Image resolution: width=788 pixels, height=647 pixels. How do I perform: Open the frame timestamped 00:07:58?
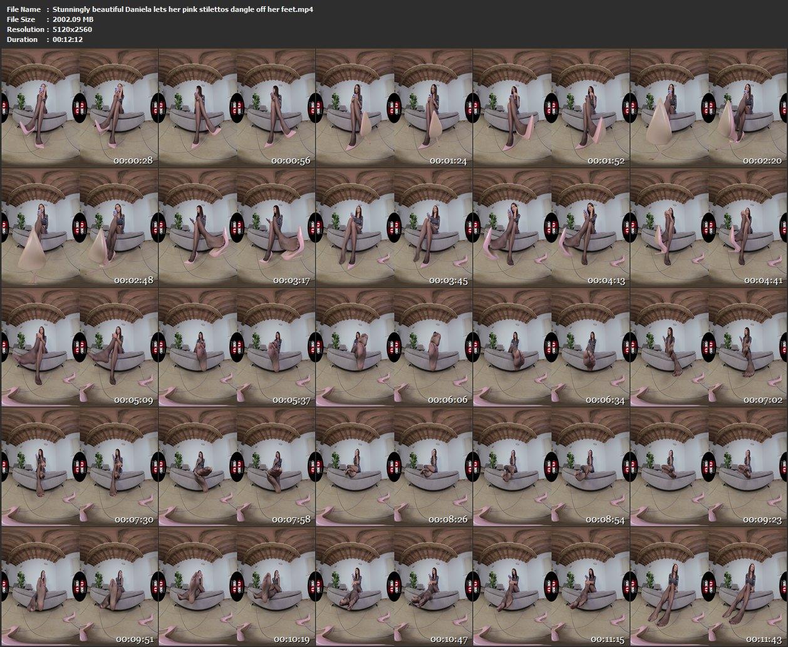[237, 467]
